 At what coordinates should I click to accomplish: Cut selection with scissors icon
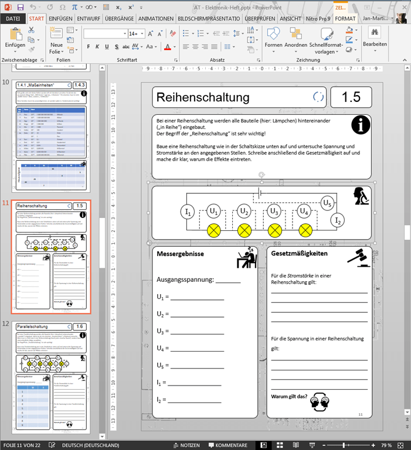pos(31,30)
